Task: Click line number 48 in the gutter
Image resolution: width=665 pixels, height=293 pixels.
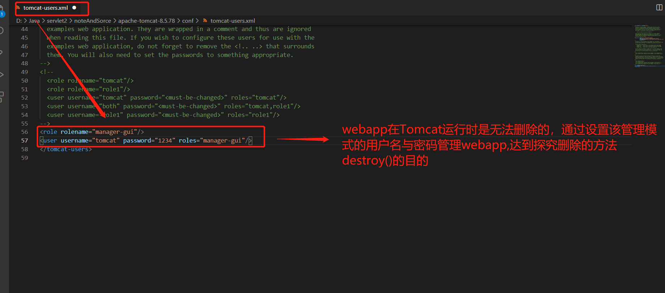Action: pyautogui.click(x=25, y=64)
